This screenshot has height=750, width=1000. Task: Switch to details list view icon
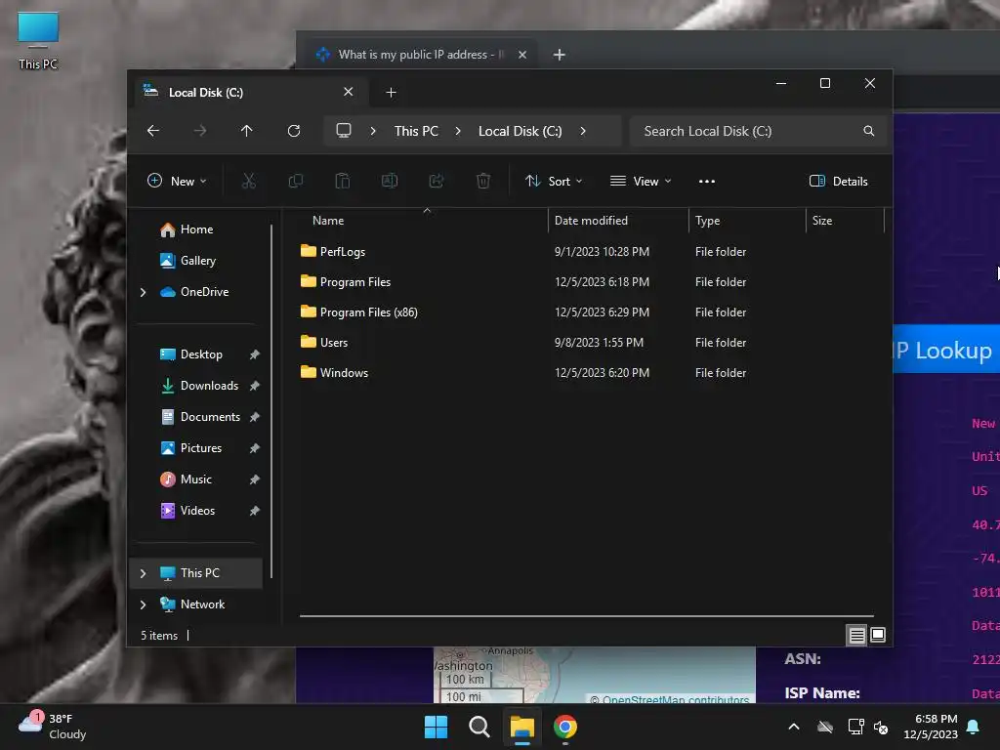856,635
